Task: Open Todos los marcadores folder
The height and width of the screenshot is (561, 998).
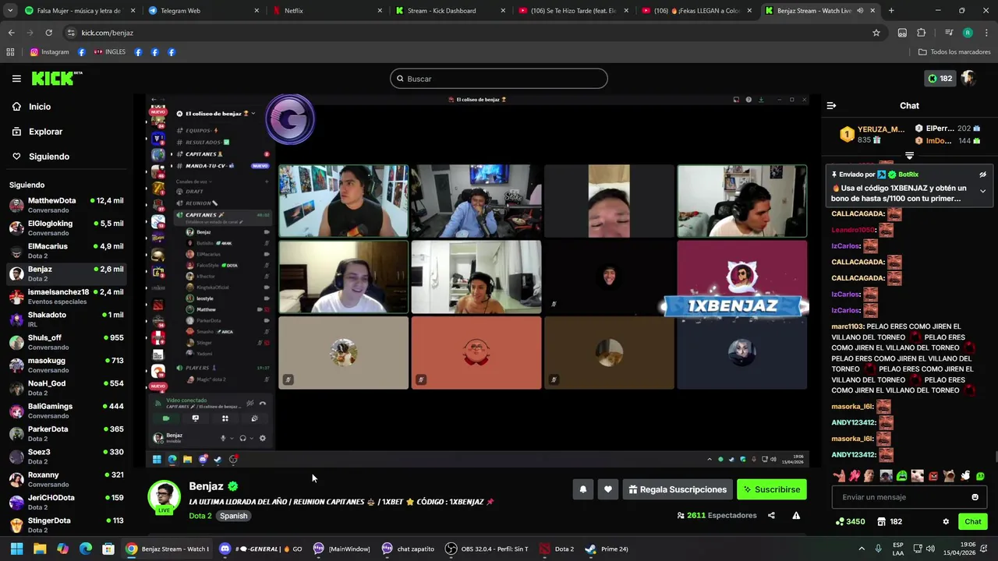Action: pos(954,52)
